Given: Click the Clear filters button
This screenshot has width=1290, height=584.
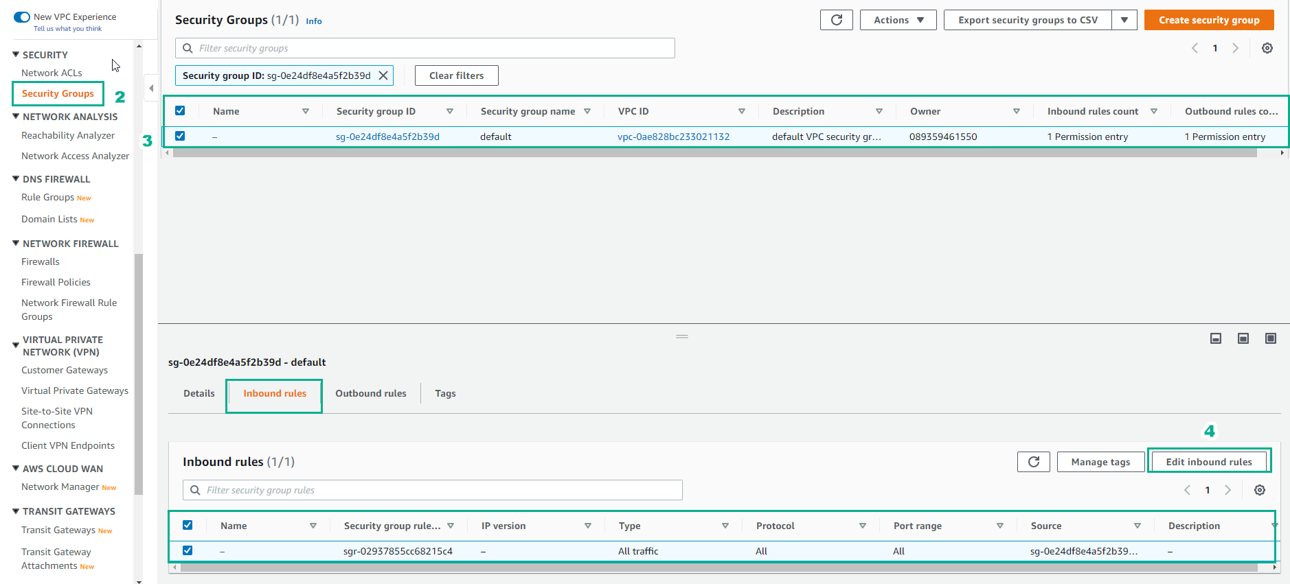Looking at the screenshot, I should pos(457,75).
